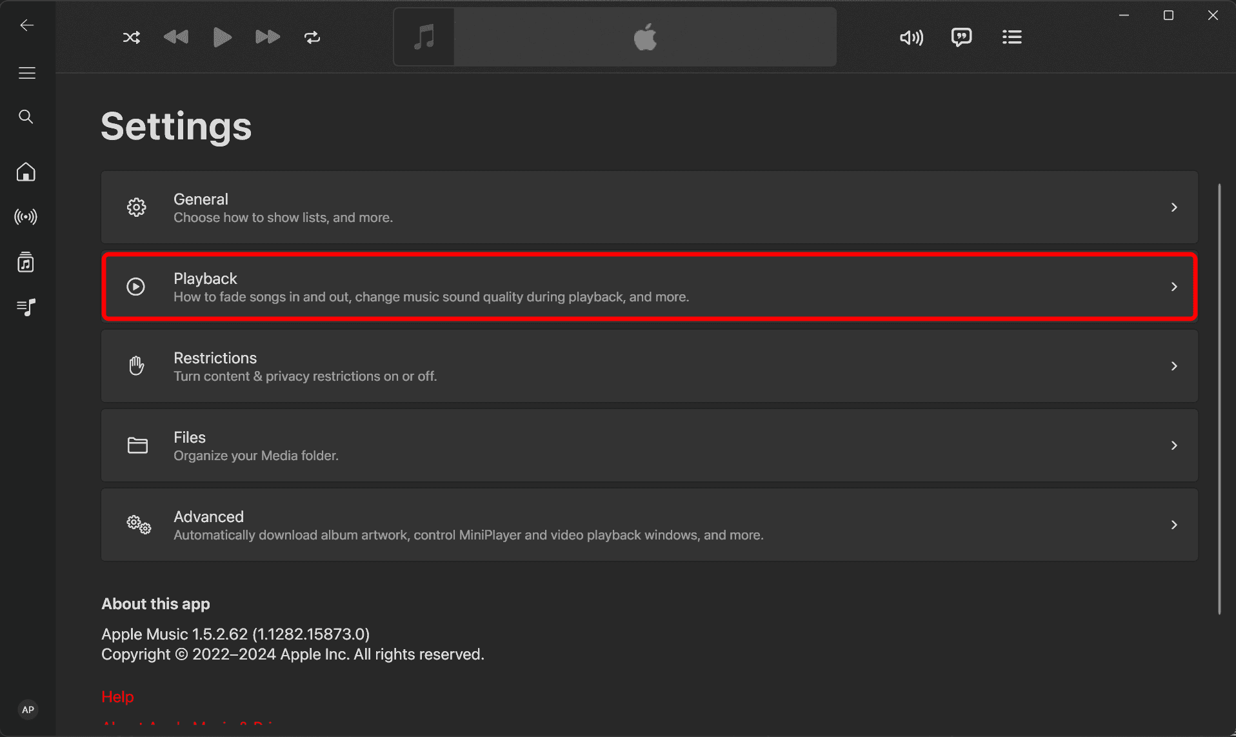Open the Advanced settings row
This screenshot has width=1236, height=737.
click(x=649, y=525)
